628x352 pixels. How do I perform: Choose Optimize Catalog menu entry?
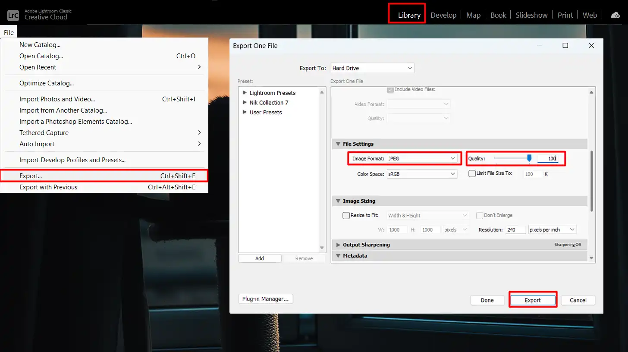point(104,83)
